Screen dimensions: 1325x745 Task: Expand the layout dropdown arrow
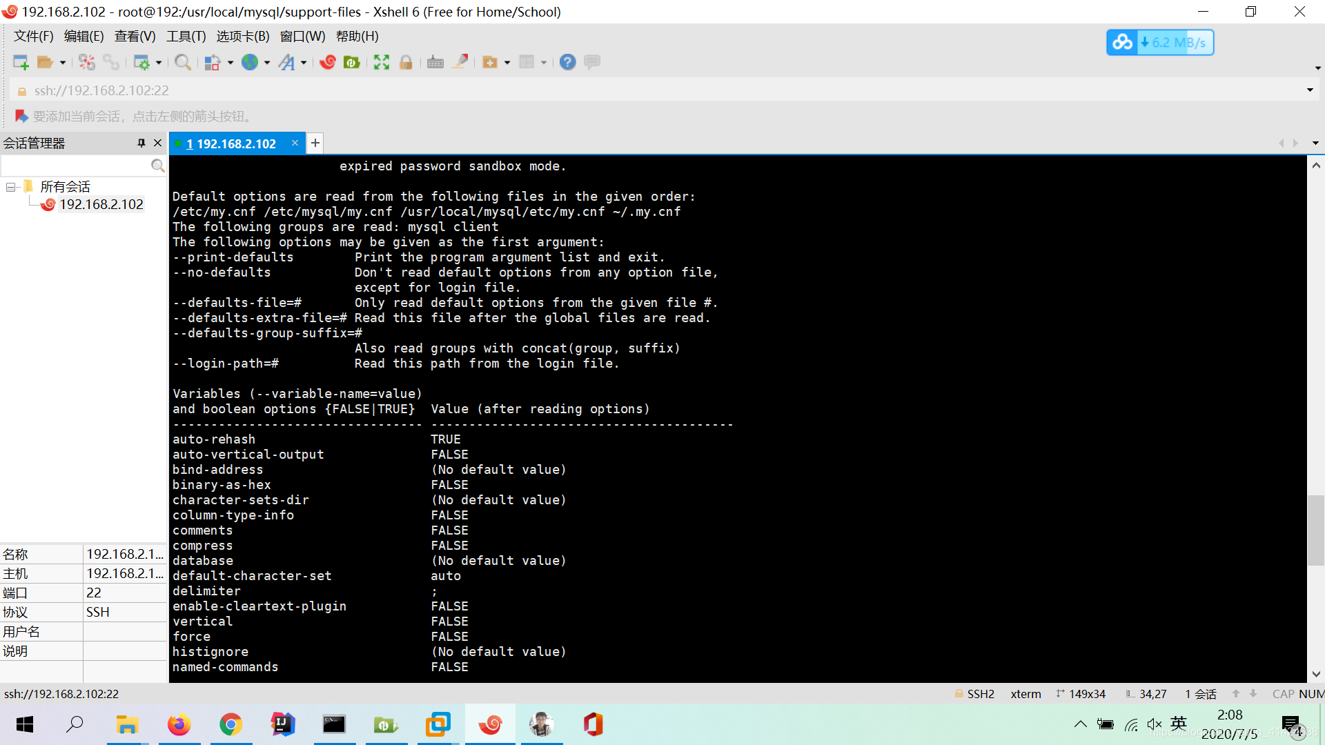coord(544,63)
